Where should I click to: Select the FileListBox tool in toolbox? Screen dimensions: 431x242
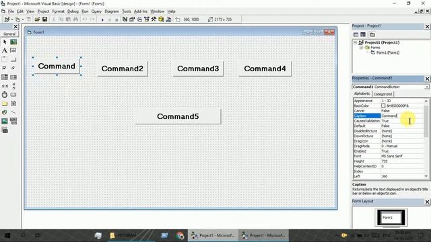pyautogui.click(x=13, y=104)
